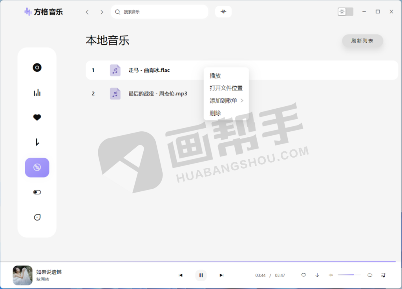Click the 搜索音乐 search field
402x289 pixels.
point(159,12)
